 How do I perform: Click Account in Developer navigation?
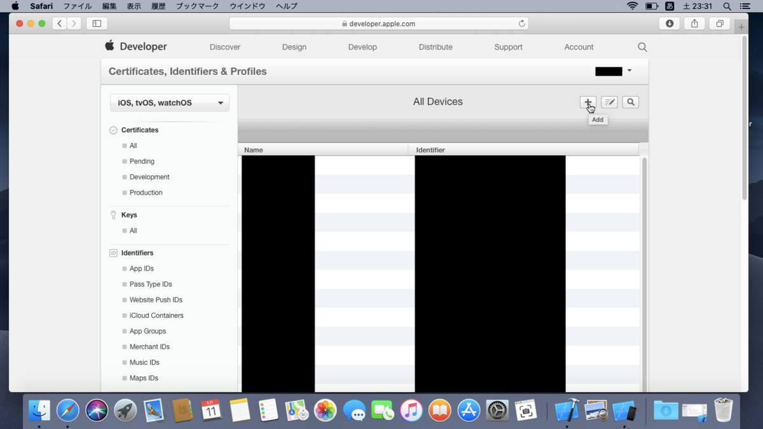coord(579,47)
